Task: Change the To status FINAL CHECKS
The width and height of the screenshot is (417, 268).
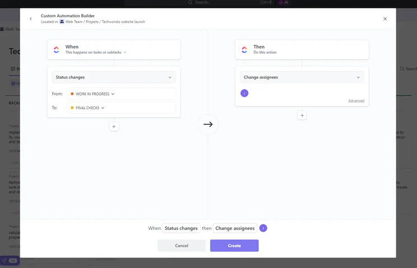Action: (x=121, y=108)
